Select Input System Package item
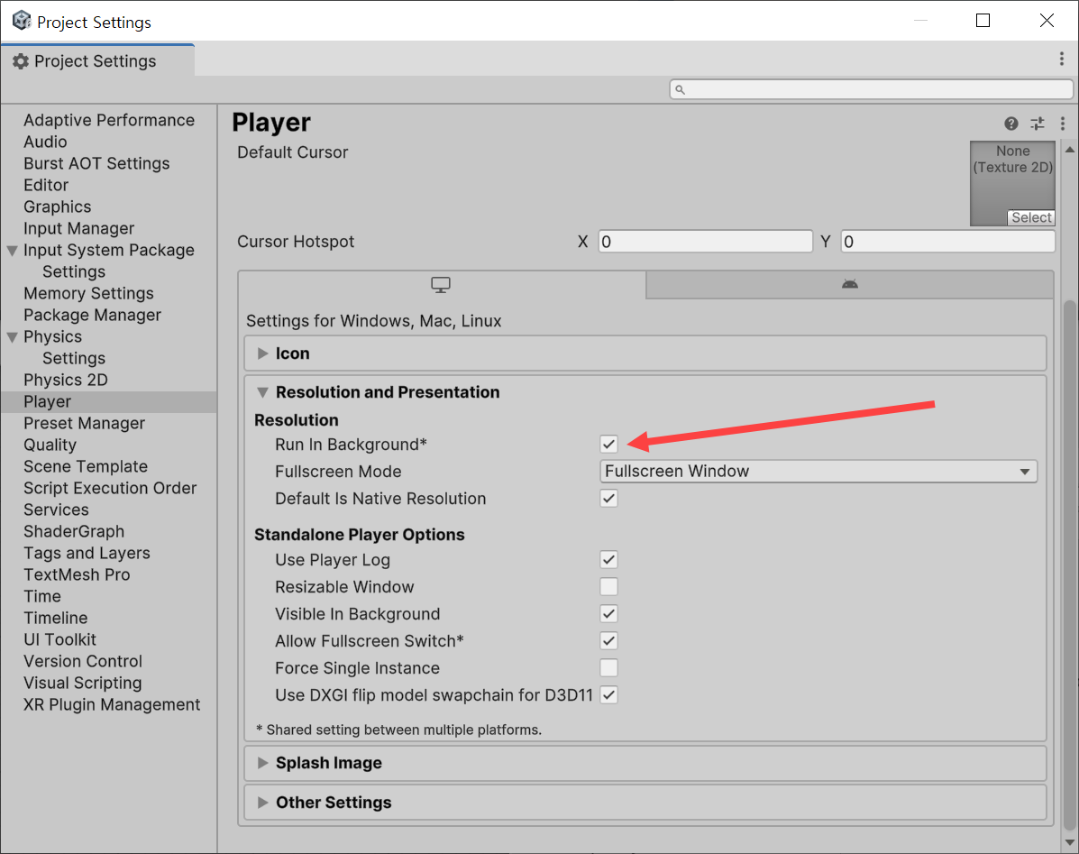Screen dimensions: 1079x854 (109, 251)
